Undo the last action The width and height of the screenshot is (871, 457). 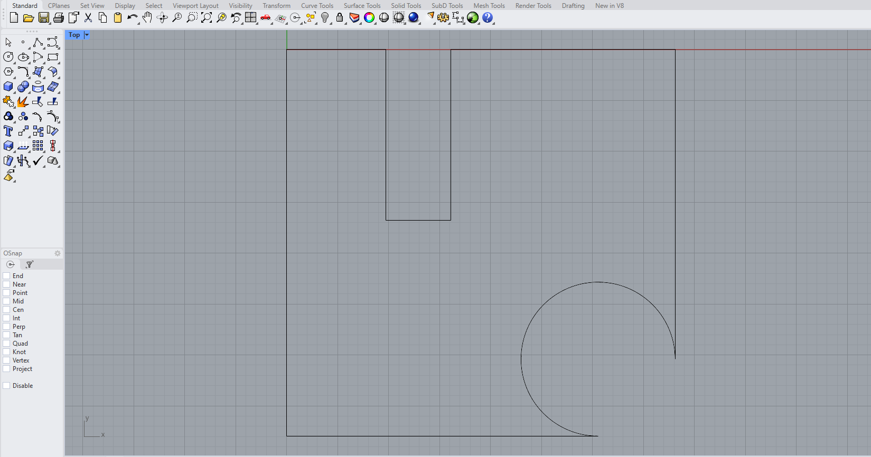coord(132,18)
